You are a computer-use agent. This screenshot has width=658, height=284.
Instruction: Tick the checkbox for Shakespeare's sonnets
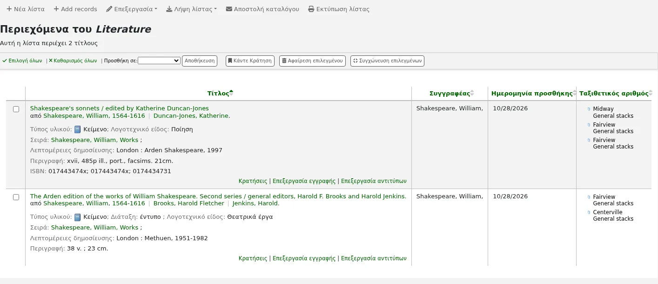coord(16,109)
